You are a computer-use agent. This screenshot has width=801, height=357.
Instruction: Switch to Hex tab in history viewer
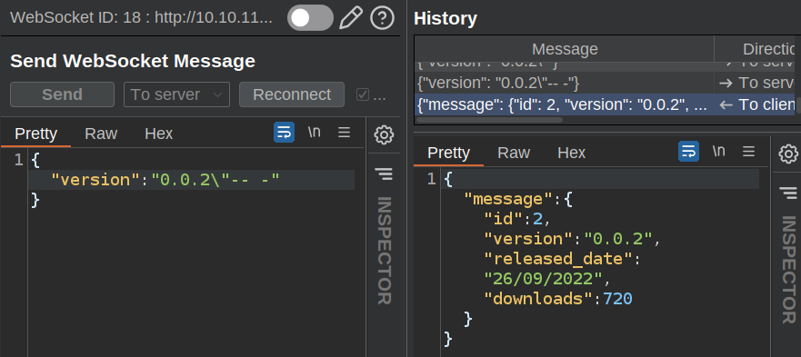(x=572, y=153)
